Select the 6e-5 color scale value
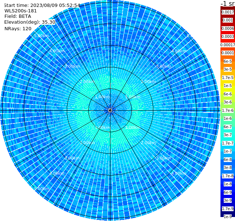235x221 pixels. point(228,61)
